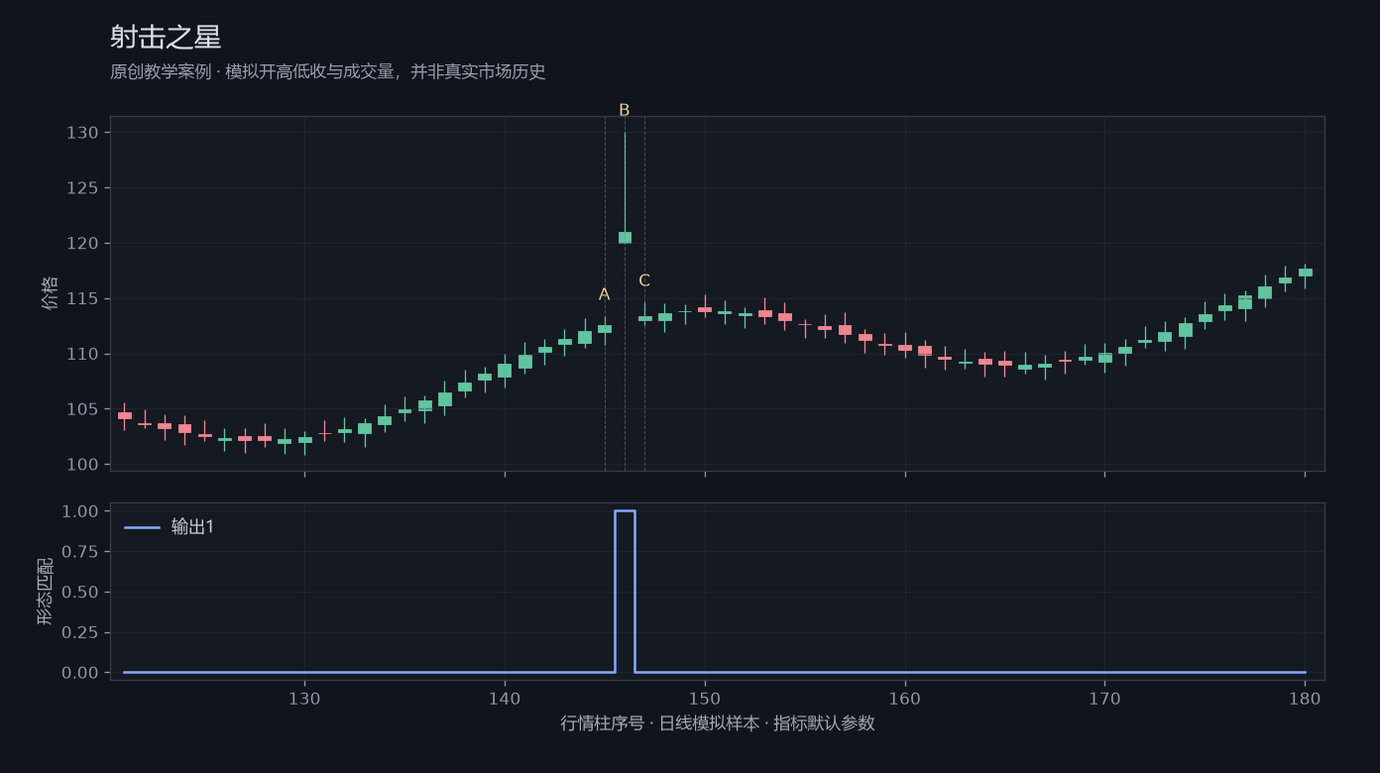Screen dimensions: 1380x773
Task: Click price axis tick 120
Action: 82,244
